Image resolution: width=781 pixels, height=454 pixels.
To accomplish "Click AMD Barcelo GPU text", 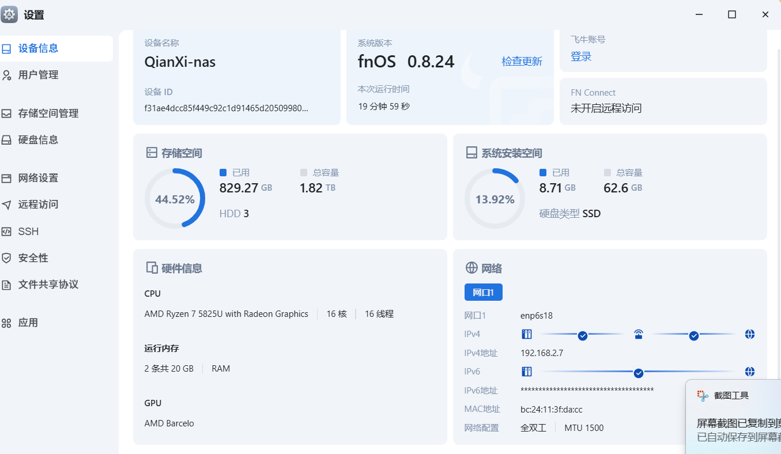I will (169, 423).
